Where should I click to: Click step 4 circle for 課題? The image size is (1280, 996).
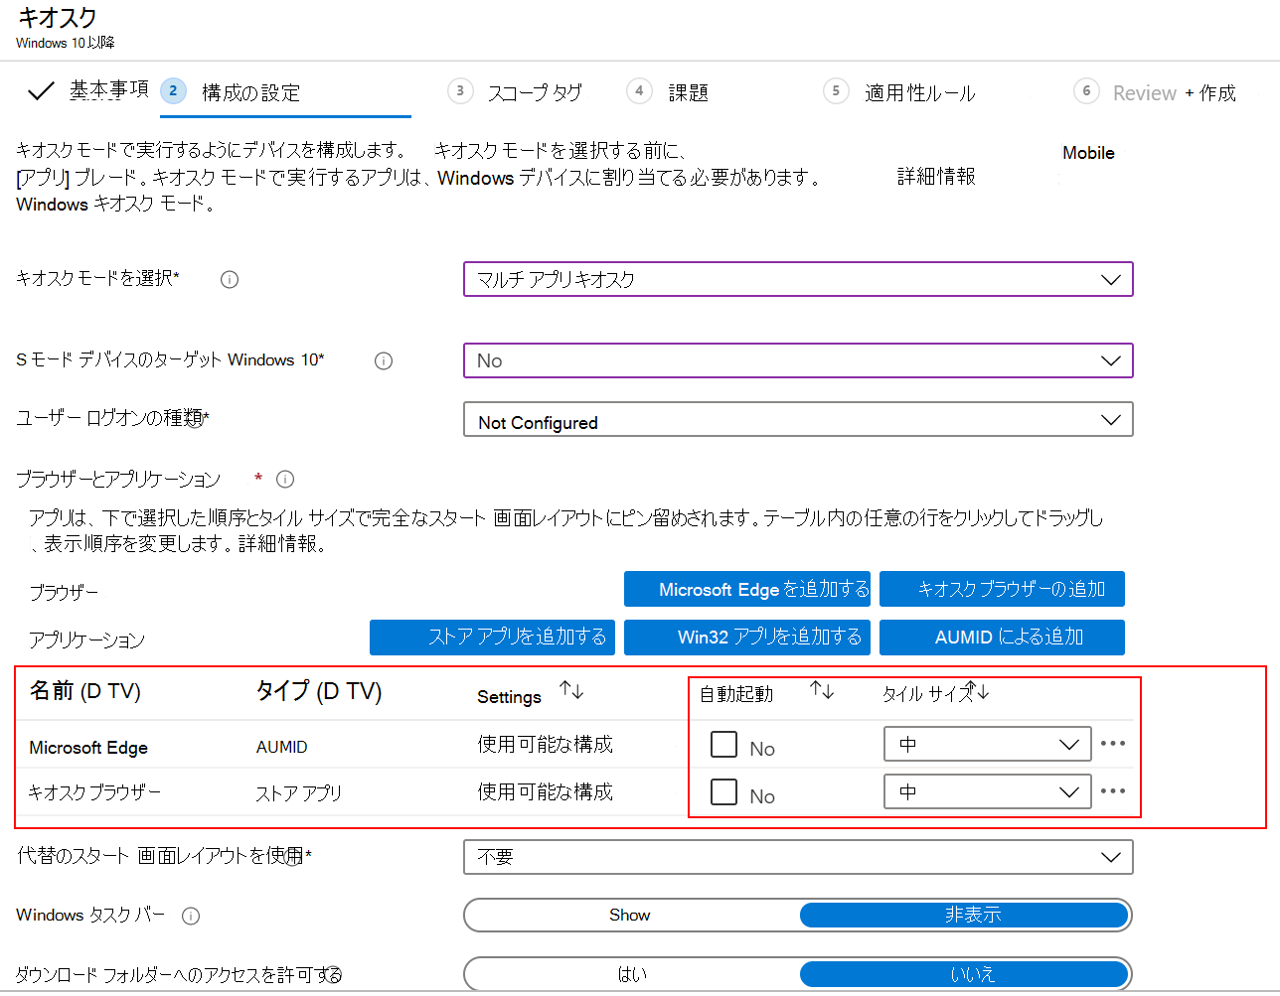(639, 91)
